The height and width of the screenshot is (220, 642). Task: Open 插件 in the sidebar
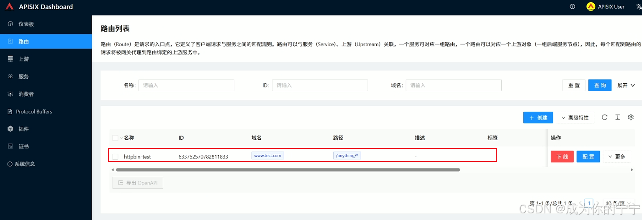[46, 129]
